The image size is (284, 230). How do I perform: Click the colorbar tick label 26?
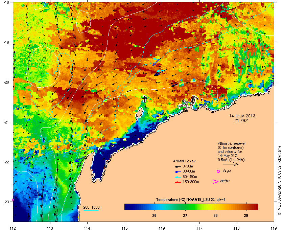coord(154,216)
